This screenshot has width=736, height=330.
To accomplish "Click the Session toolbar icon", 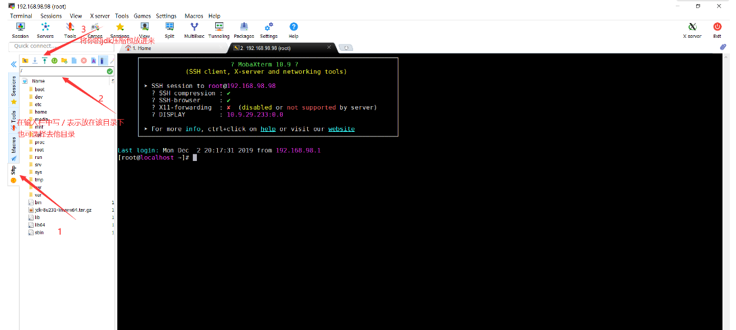I will [20, 29].
